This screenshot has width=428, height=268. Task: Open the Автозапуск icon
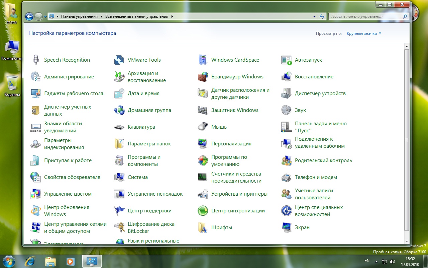(287, 60)
